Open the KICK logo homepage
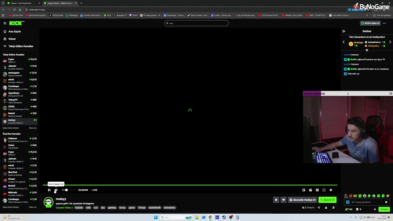The width and height of the screenshot is (393, 221). pyautogui.click(x=17, y=23)
